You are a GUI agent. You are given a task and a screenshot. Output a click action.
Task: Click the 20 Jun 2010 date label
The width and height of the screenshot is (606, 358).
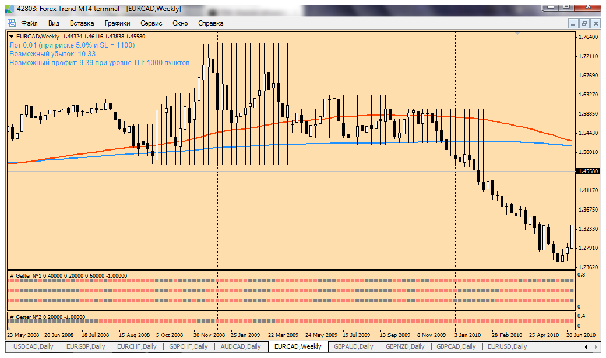point(581,335)
